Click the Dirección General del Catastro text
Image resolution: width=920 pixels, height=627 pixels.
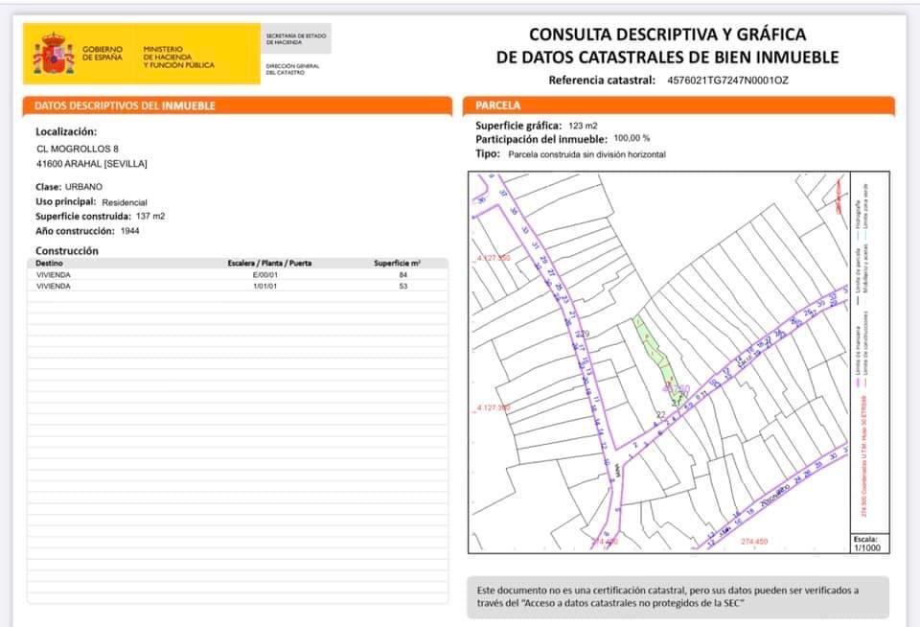292,69
